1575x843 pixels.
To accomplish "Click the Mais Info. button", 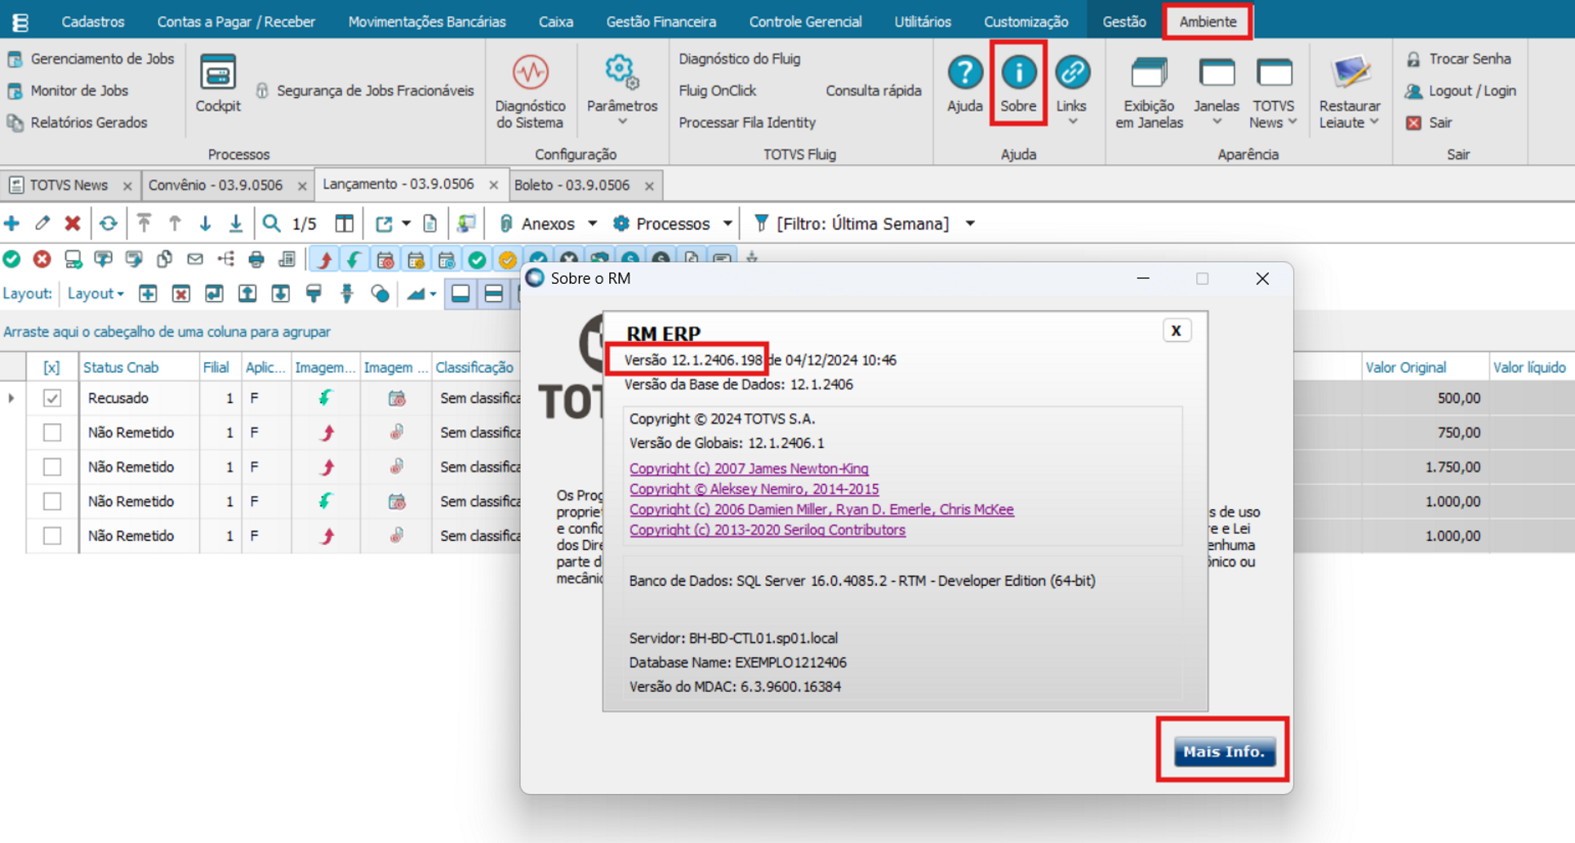I will 1223,752.
